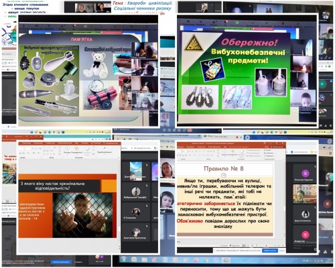
Task: Click the teddy bear picture on the ПАМ'ЯТКА slide
Action: click(x=96, y=65)
